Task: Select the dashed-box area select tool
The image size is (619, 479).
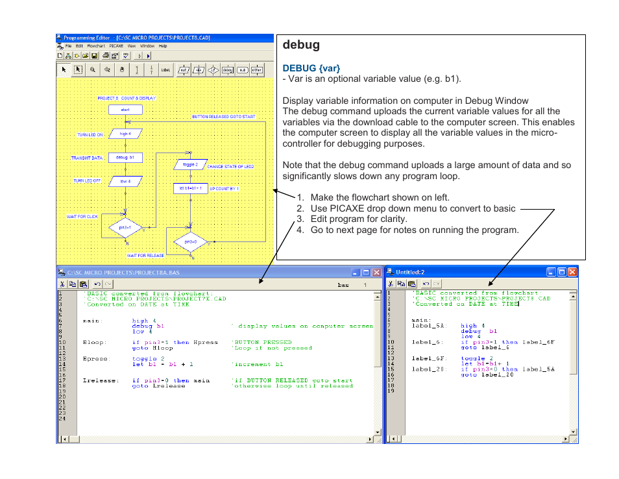Action: tap(78, 70)
